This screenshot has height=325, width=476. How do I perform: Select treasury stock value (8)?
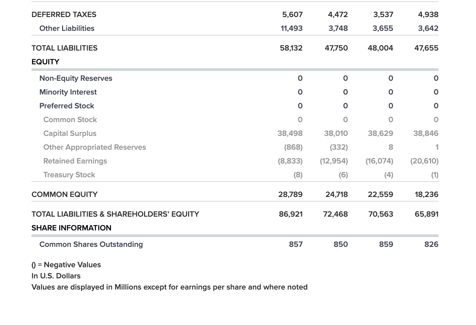click(x=298, y=175)
